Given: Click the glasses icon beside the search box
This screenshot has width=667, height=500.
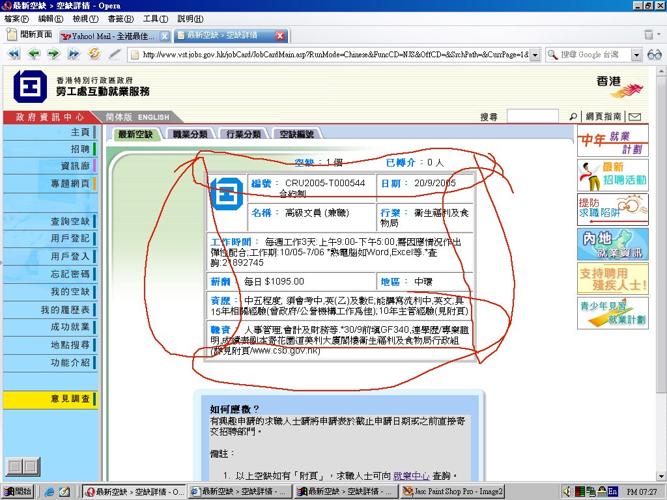Looking at the screenshot, I should coord(655,55).
